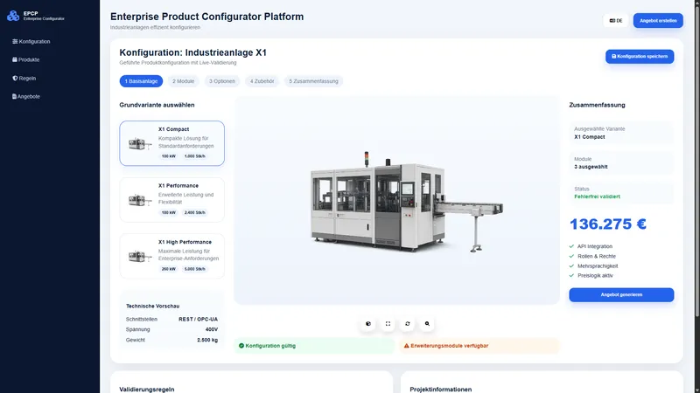The width and height of the screenshot is (700, 393).
Task: Click the Angebot generieren button
Action: [621, 295]
